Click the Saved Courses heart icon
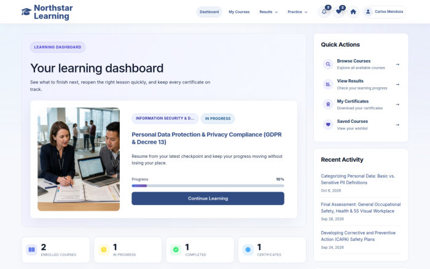This screenshot has height=269, width=430. [x=328, y=125]
